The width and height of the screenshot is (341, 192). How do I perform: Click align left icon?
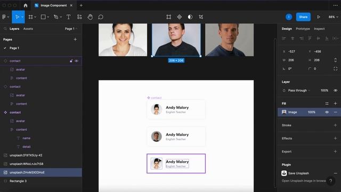tap(284, 38)
